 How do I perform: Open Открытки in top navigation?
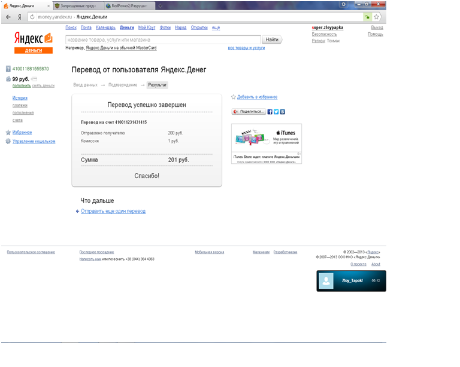199,27
